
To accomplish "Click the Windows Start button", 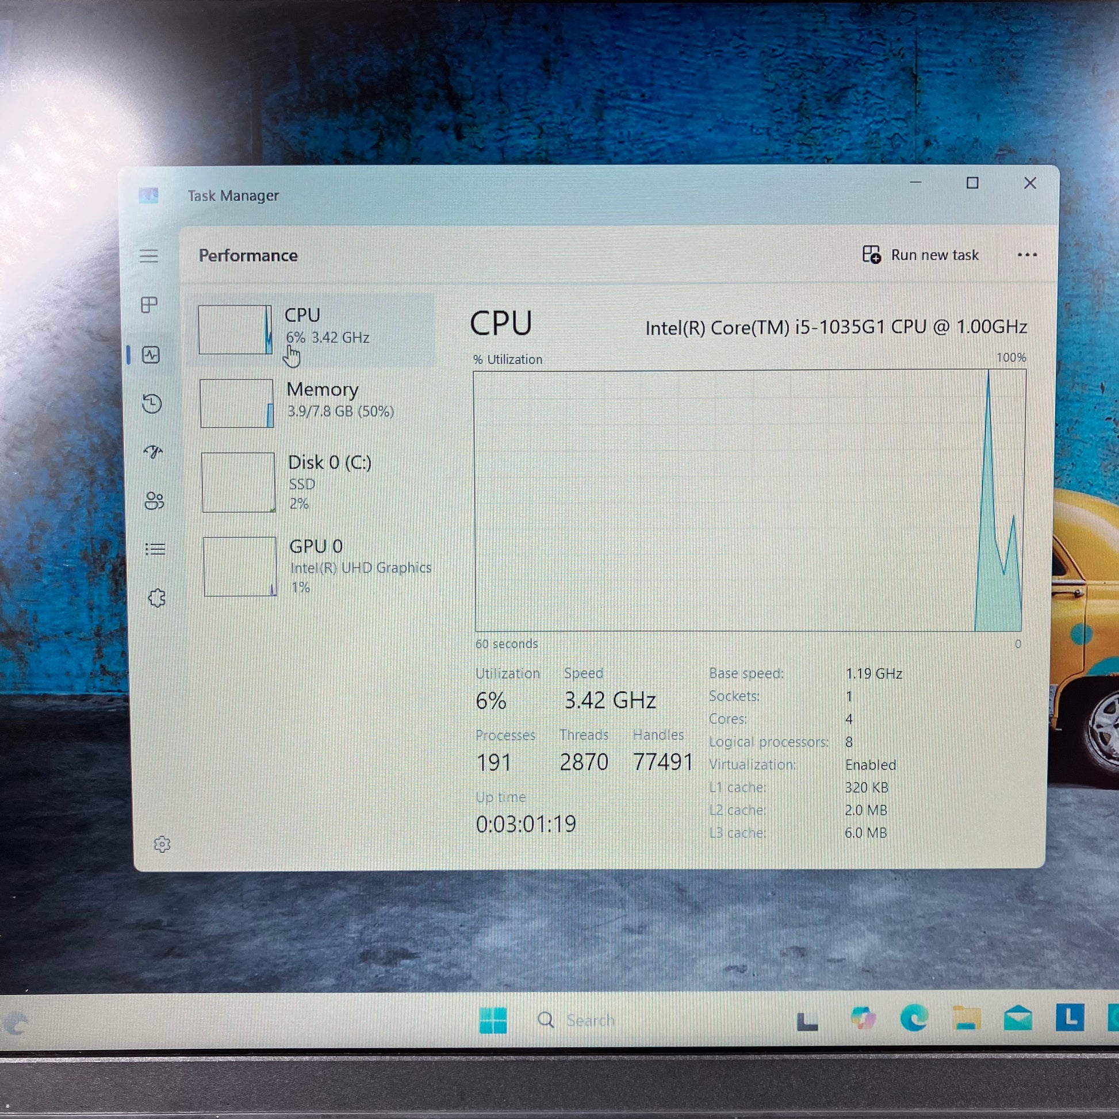I will tap(493, 1020).
